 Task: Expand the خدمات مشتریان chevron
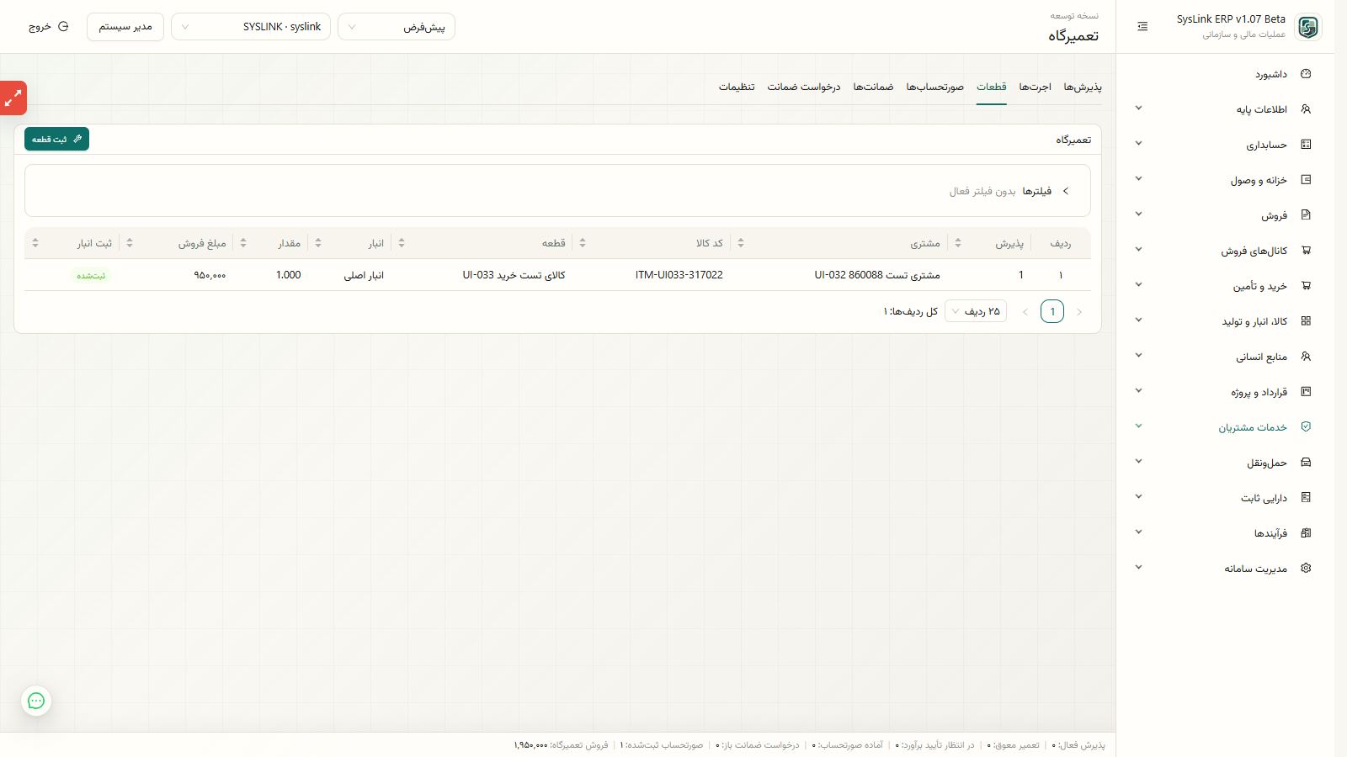click(x=1138, y=426)
